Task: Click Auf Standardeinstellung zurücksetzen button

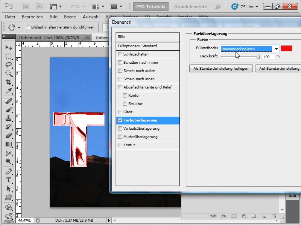Action: (x=278, y=69)
